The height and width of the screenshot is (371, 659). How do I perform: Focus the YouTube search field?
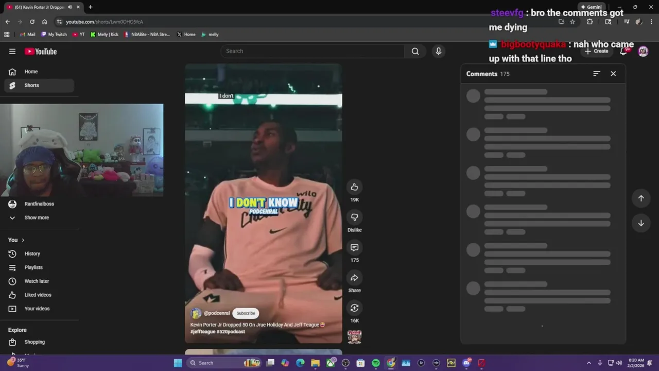point(313,51)
